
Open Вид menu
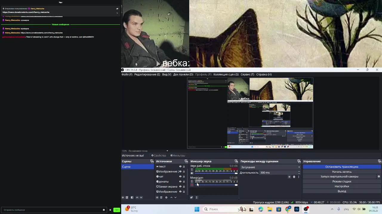point(167,74)
